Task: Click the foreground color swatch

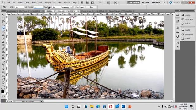Action: point(2,92)
